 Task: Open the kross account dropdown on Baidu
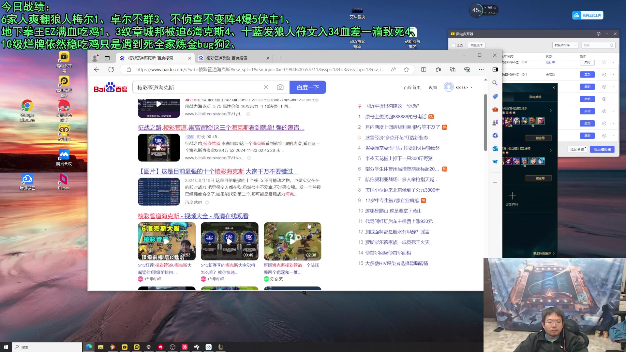(x=458, y=87)
